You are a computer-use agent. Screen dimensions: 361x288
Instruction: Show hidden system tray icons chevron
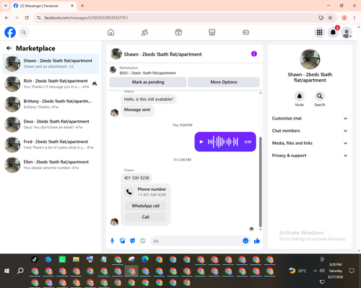[x=315, y=271]
